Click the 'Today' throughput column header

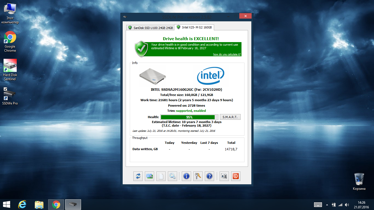(169, 143)
